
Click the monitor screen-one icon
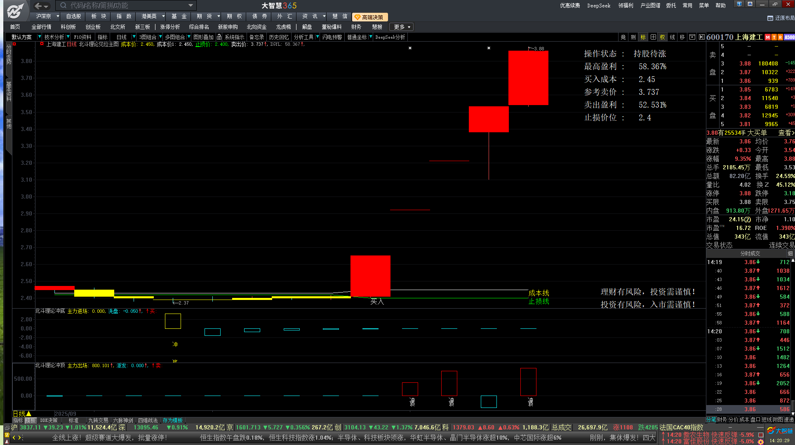tap(739, 4)
